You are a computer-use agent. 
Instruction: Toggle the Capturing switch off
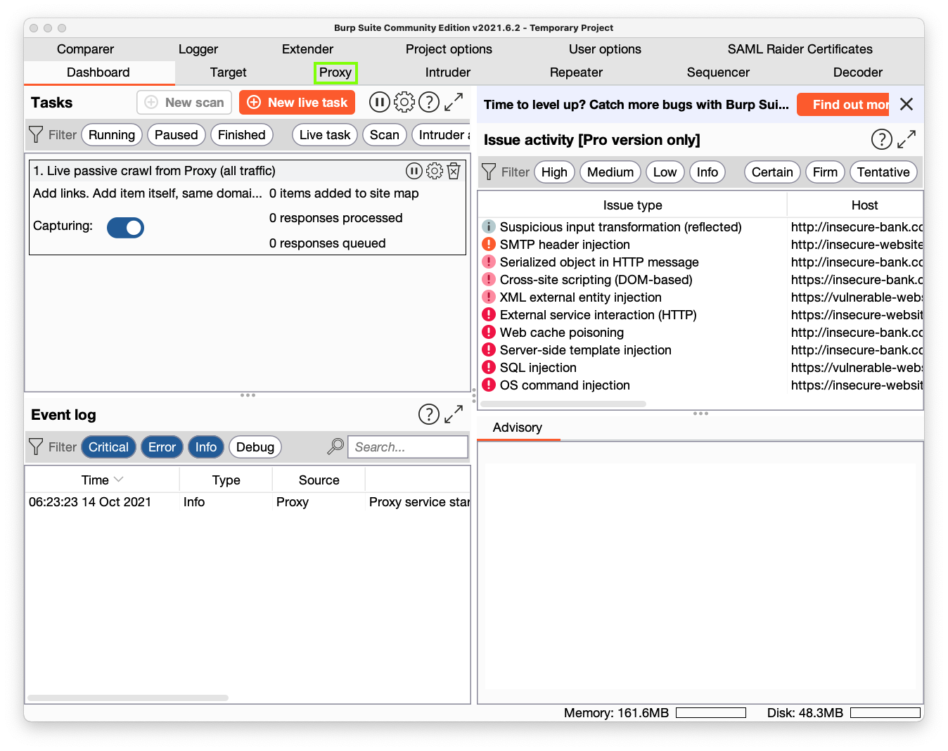point(125,227)
